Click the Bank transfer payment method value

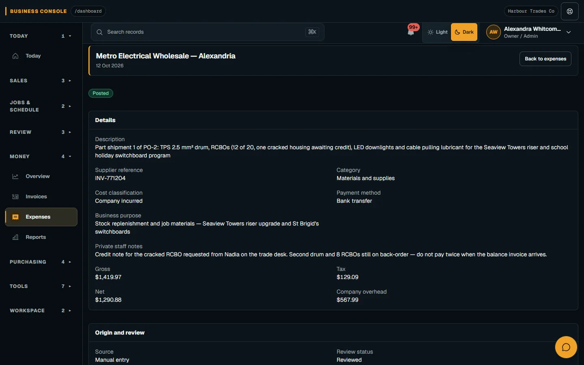pyautogui.click(x=354, y=201)
